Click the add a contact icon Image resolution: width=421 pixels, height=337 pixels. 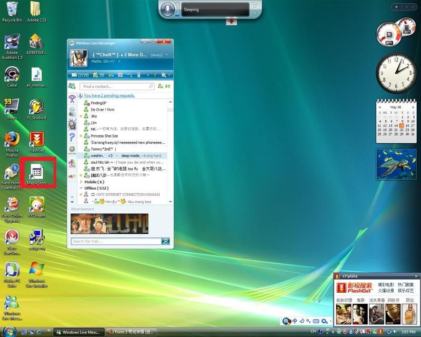[x=159, y=86]
